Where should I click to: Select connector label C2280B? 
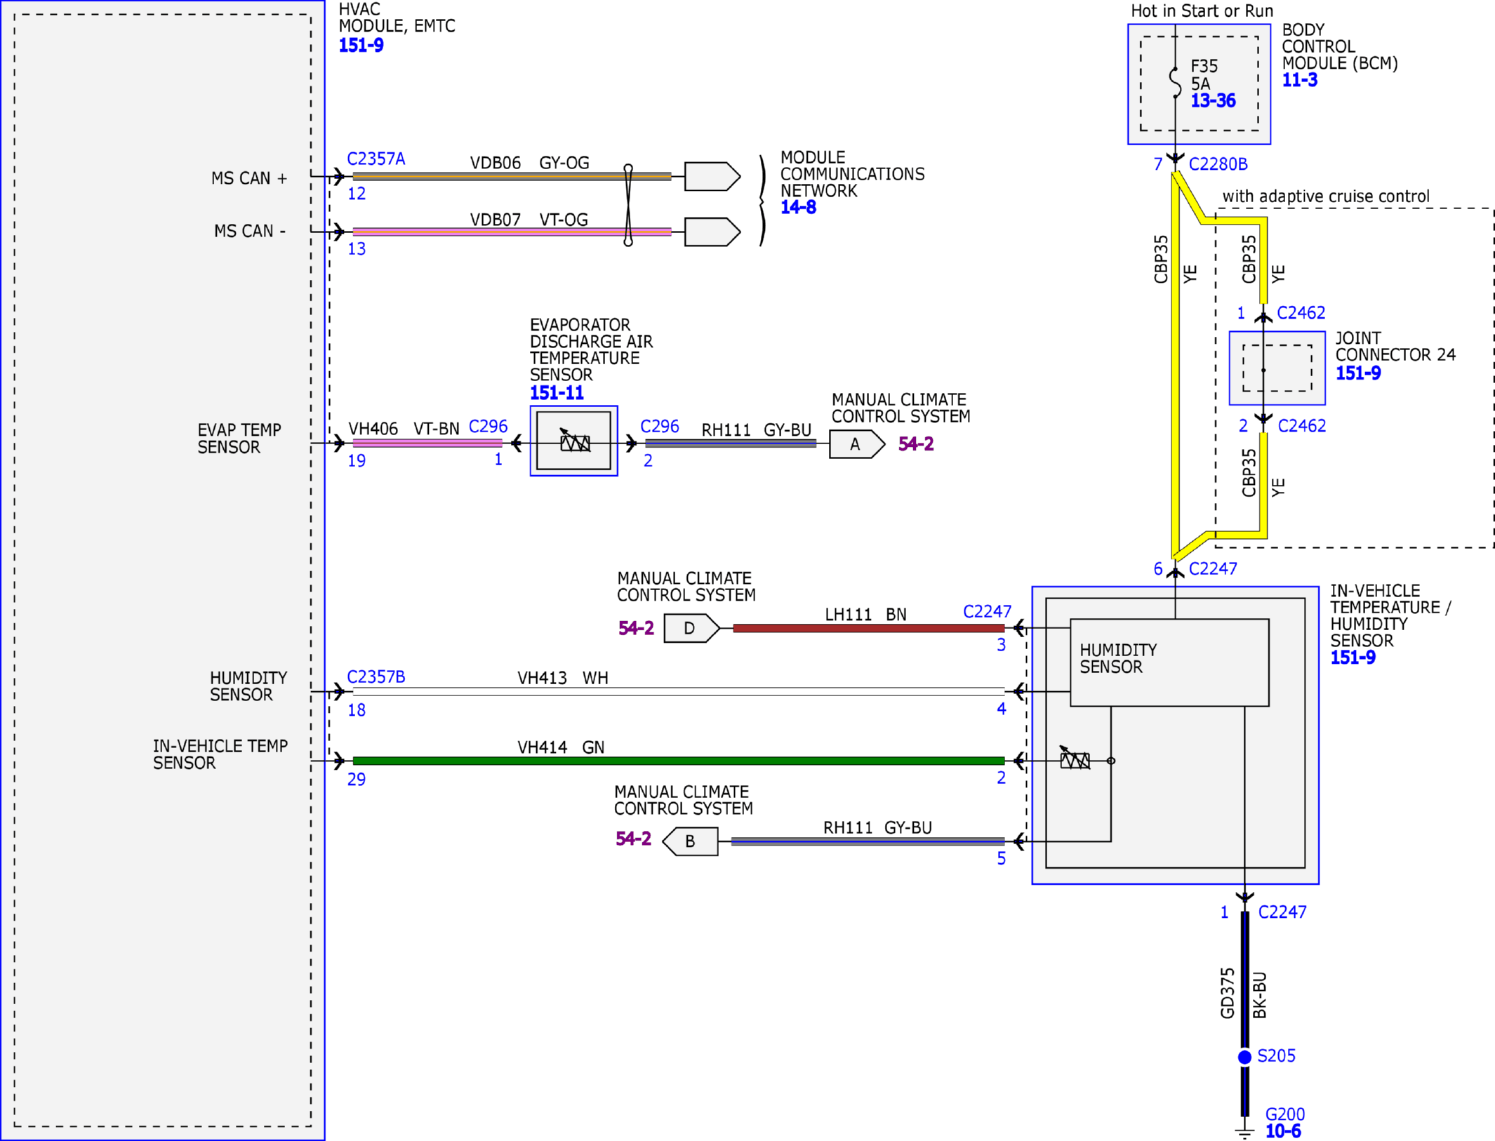click(x=1218, y=164)
